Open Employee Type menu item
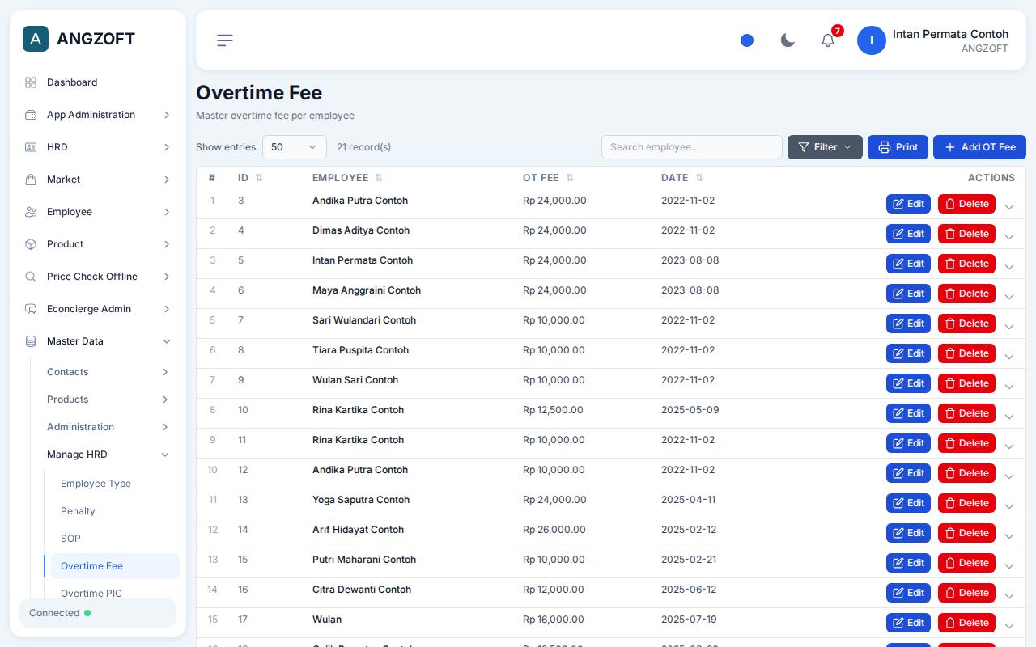 [x=115, y=484]
